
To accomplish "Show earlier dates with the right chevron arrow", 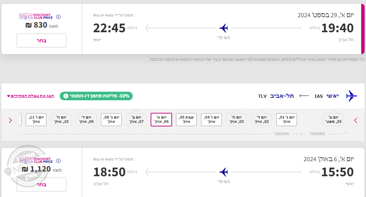I will click(356, 120).
